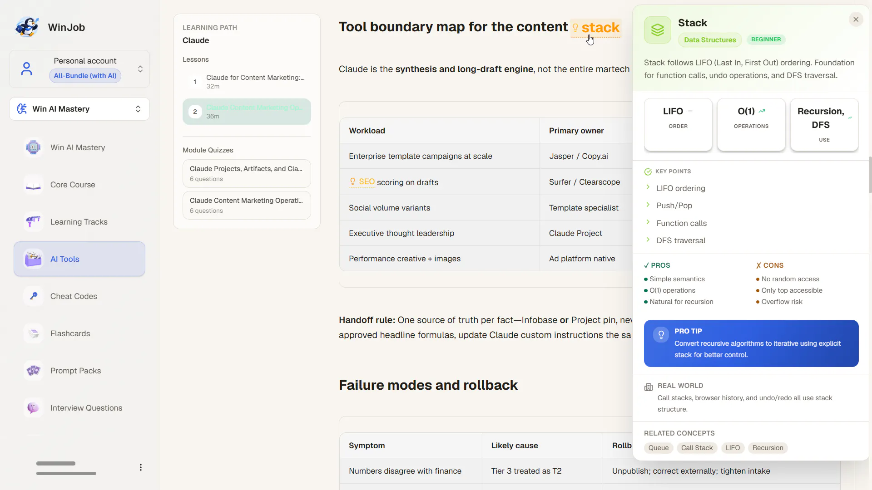
Task: Click the Core Course book icon
Action: [33, 185]
